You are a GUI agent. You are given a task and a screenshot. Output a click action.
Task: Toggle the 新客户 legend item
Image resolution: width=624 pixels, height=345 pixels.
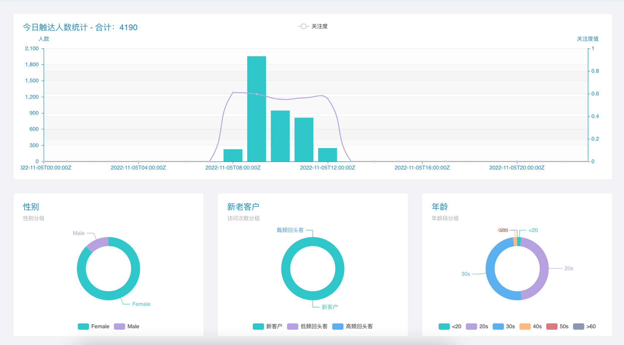tap(268, 326)
